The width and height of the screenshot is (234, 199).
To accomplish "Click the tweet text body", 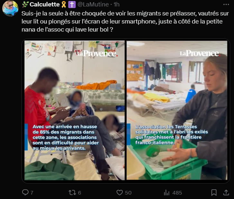I will pyautogui.click(x=125, y=22).
